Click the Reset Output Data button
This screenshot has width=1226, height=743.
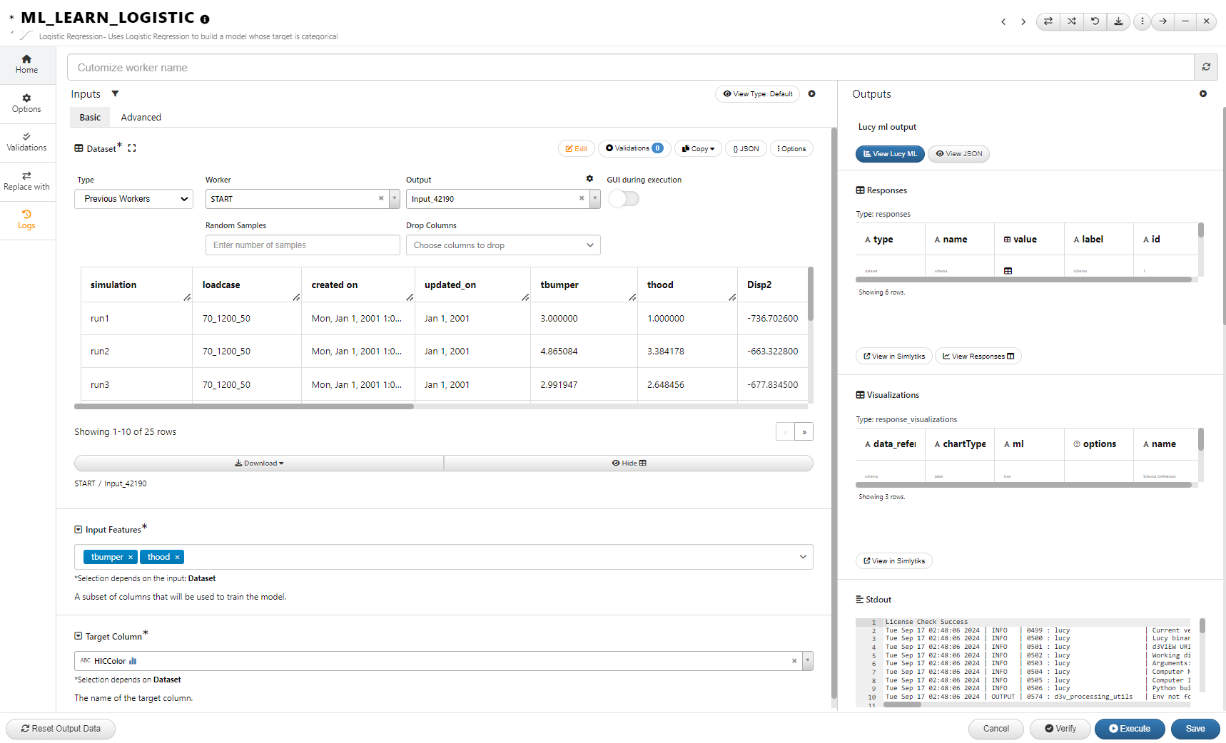61,729
